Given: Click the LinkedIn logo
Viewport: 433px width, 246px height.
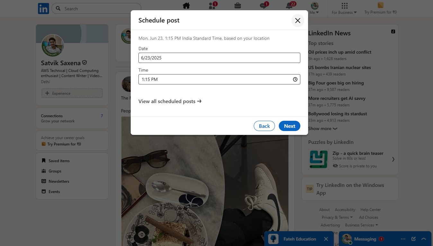Looking at the screenshot, I should pos(43,8).
